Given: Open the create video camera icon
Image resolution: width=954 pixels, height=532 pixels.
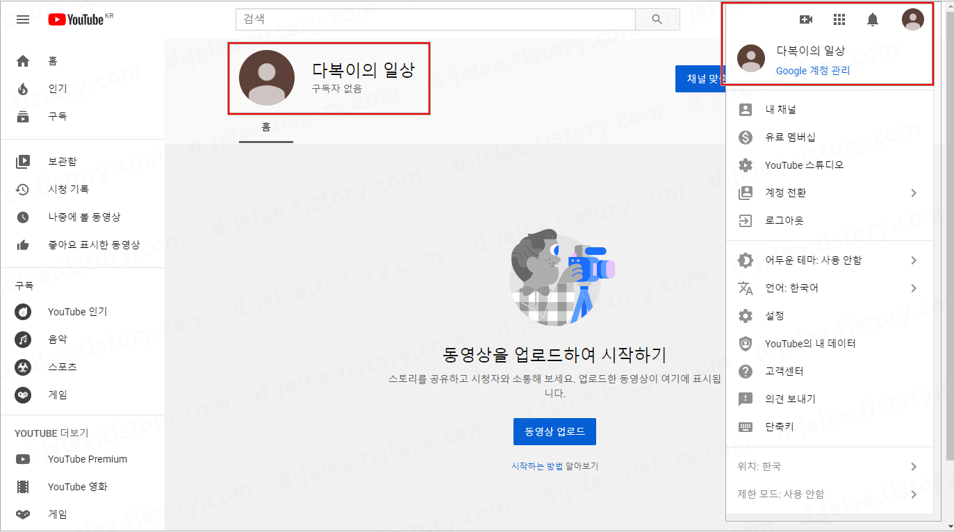Looking at the screenshot, I should 806,19.
